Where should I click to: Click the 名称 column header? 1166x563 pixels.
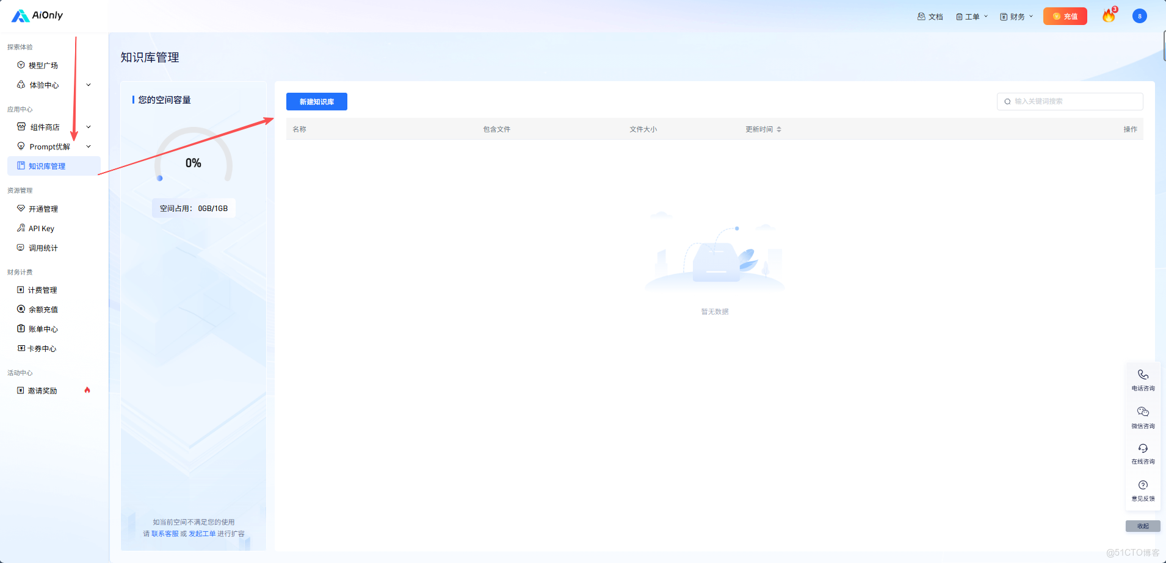(x=299, y=129)
